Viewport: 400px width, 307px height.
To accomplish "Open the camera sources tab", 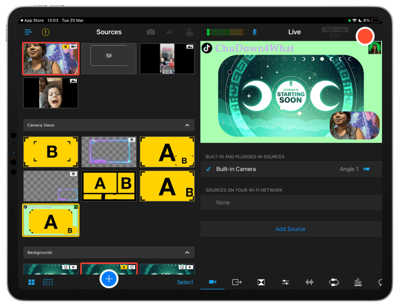I will (213, 282).
